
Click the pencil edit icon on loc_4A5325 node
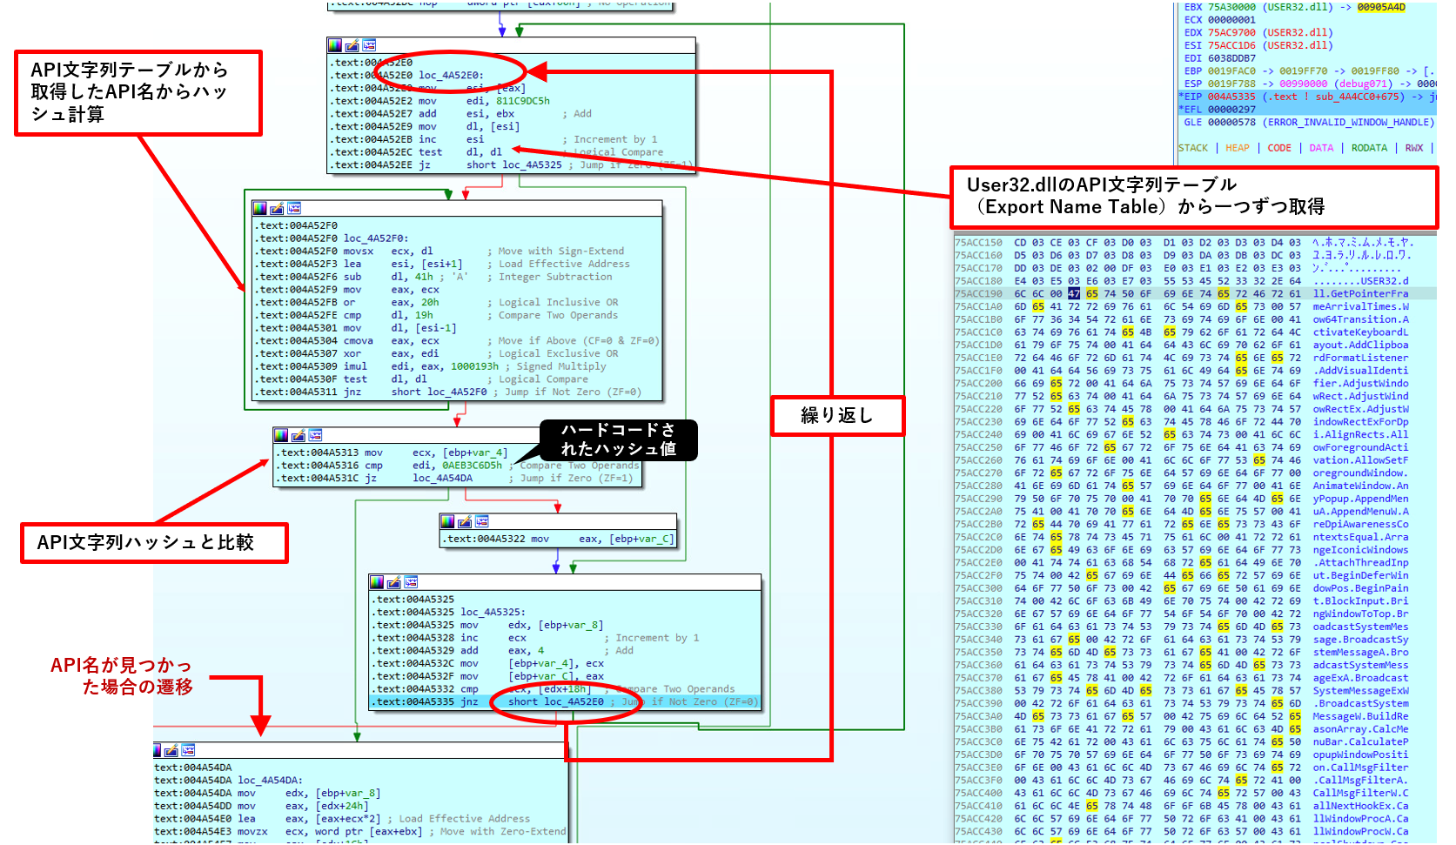tap(393, 582)
